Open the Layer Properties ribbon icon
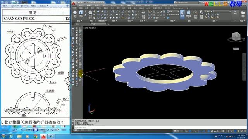This screenshot has width=248, height=139. [201, 14]
